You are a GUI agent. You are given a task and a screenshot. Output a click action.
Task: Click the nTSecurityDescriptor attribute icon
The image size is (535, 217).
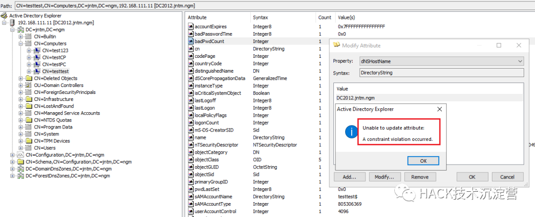(x=191, y=145)
